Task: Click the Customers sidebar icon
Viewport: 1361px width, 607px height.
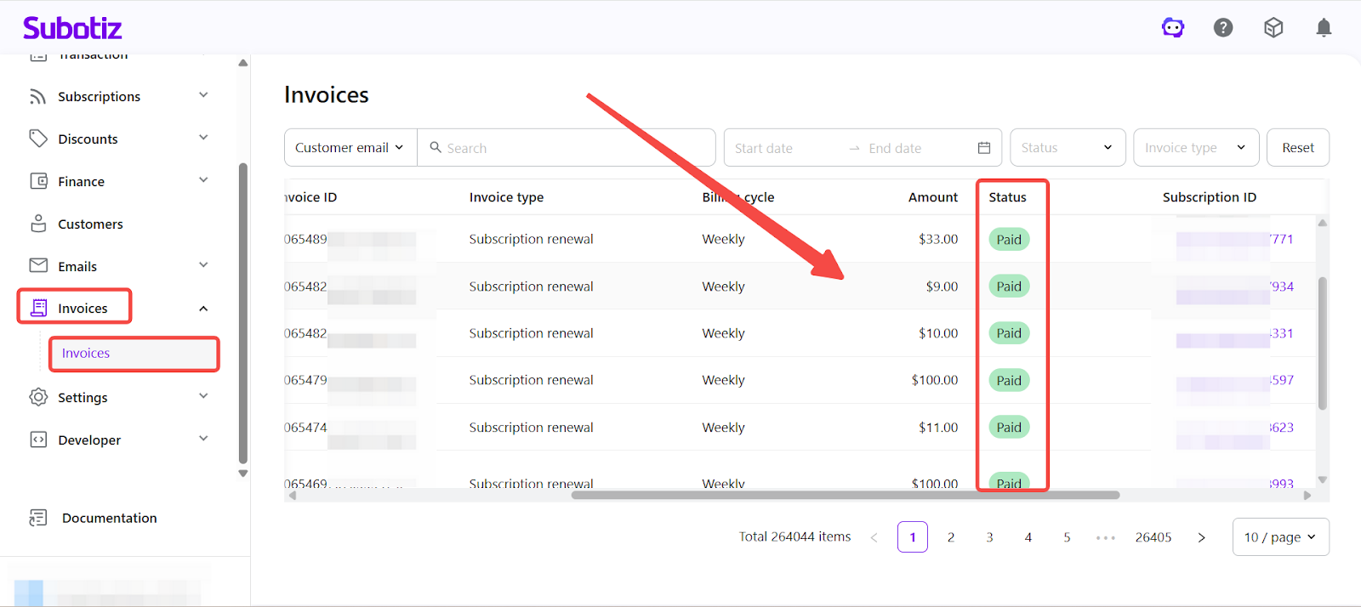Action: (x=38, y=224)
